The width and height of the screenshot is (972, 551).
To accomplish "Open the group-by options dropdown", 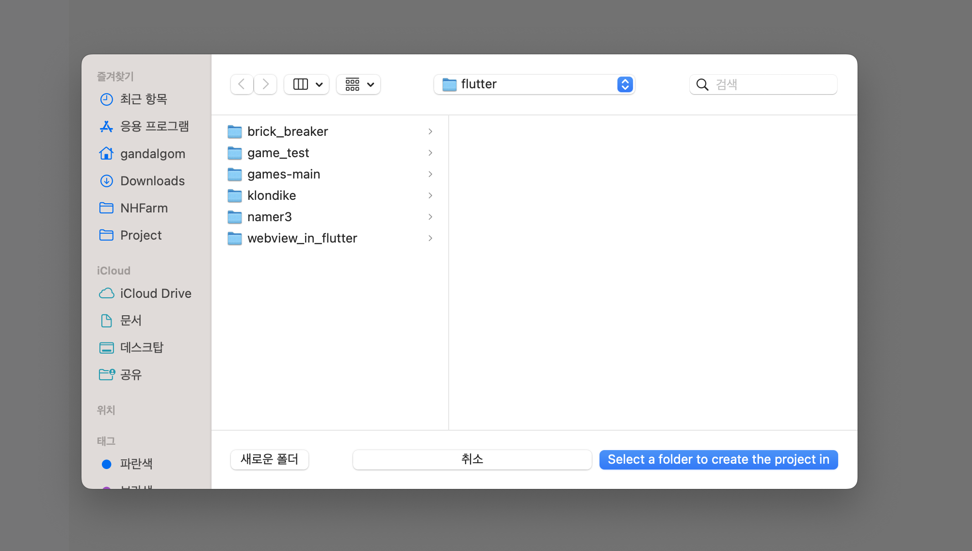I will tap(359, 84).
